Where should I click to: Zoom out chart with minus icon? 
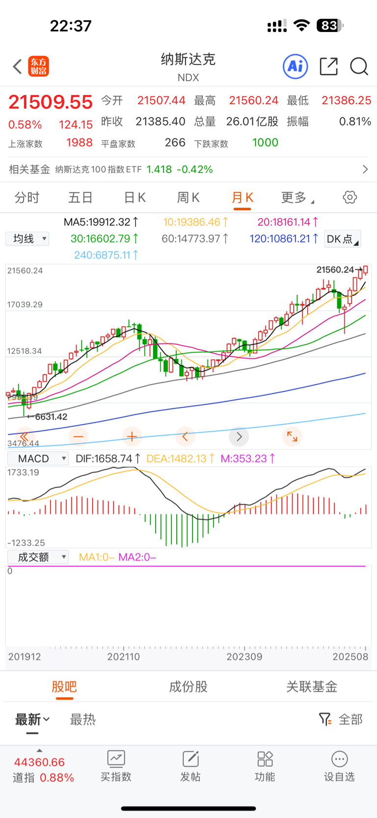(78, 436)
